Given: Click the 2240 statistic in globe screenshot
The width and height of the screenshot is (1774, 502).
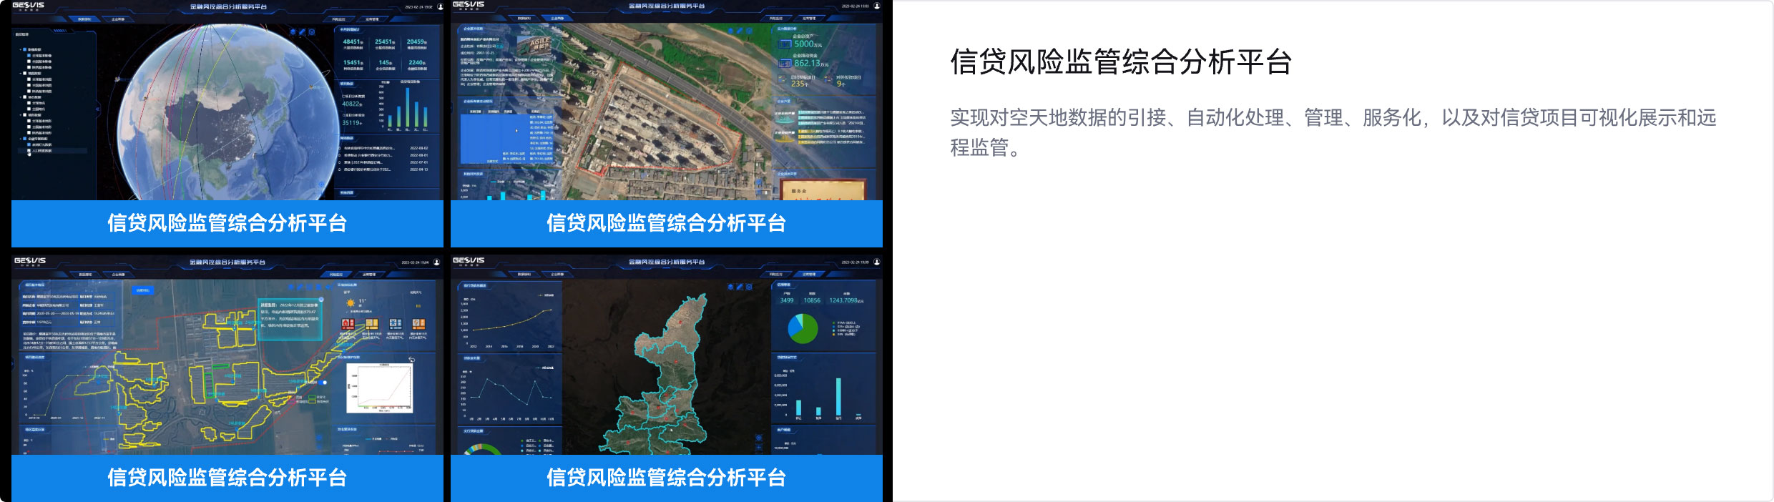Looking at the screenshot, I should coord(417,63).
